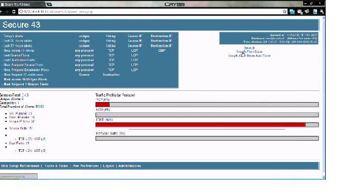Open Administration in footer bar
This screenshot has width=347, height=195.
[130, 166]
